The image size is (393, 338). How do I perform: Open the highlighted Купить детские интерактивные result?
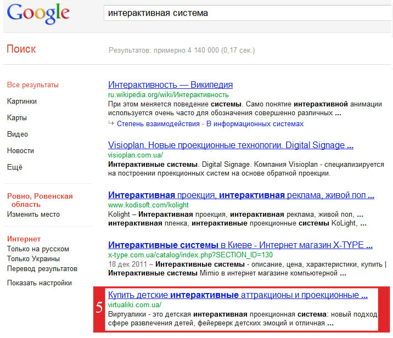tap(238, 295)
